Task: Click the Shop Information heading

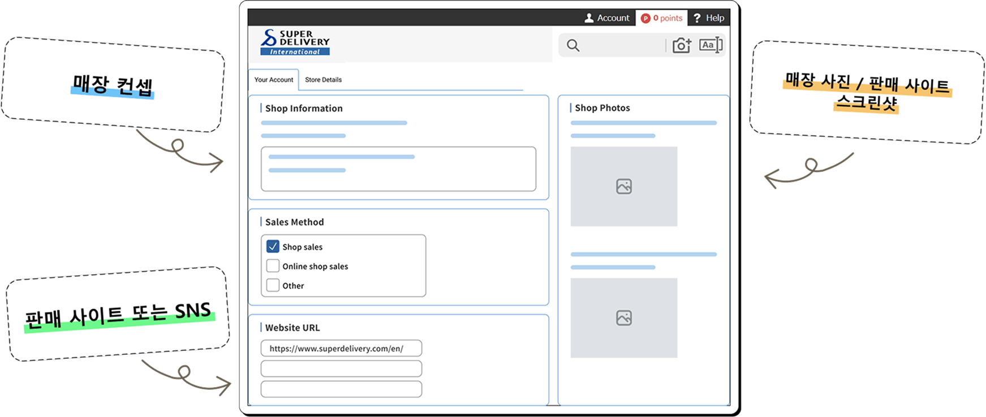Action: (304, 108)
